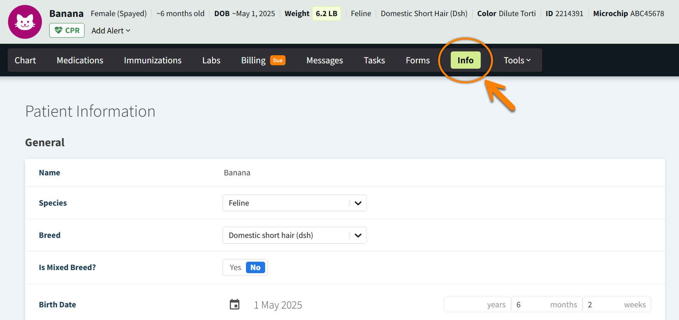
Task: Click the cat avatar profile icon
Action: click(x=25, y=22)
